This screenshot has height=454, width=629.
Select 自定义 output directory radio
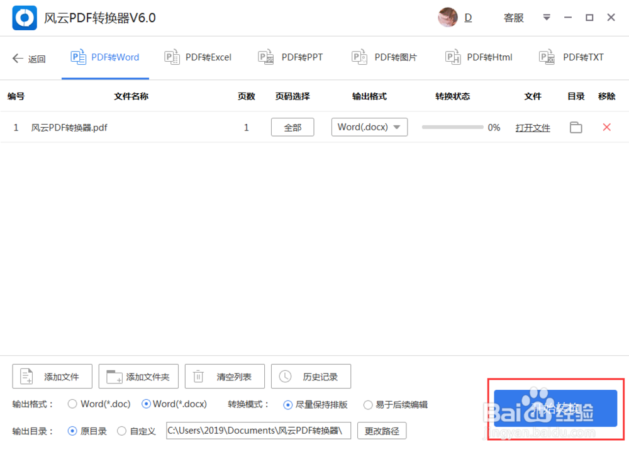[x=121, y=431]
